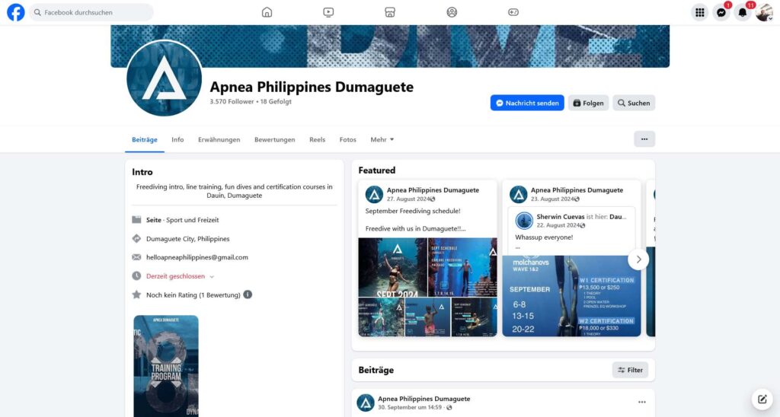Expand the Mehr tab dropdown
The width and height of the screenshot is (780, 417).
click(x=382, y=139)
